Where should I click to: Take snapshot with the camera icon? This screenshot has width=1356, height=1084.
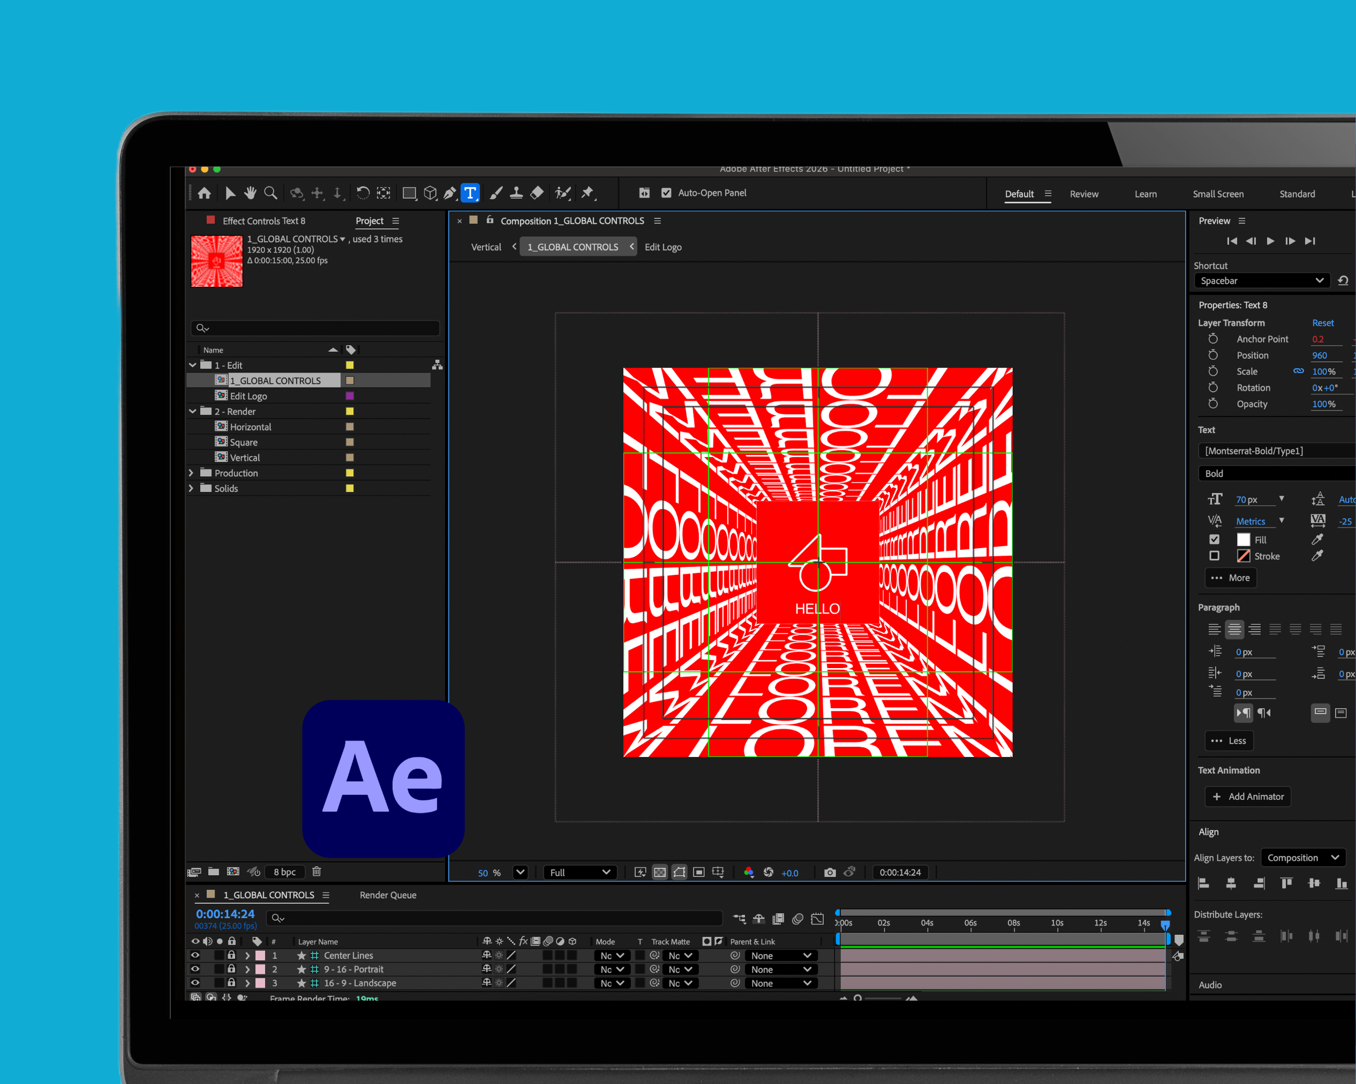click(829, 872)
